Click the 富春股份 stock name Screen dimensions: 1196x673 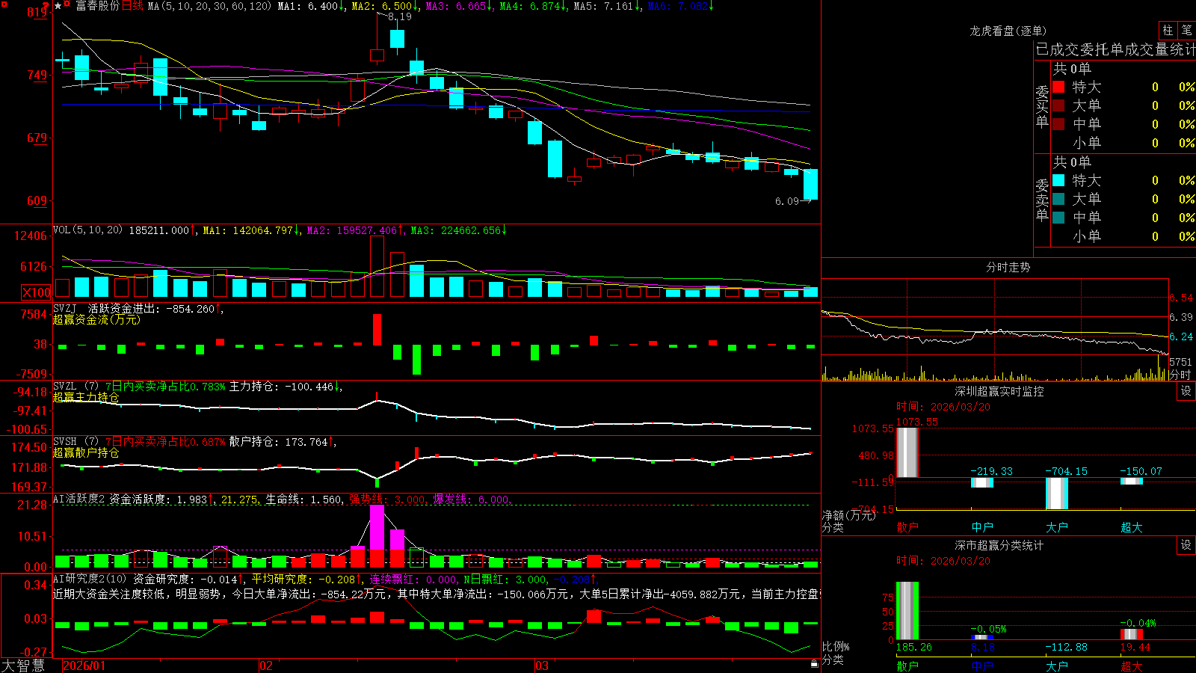click(97, 6)
